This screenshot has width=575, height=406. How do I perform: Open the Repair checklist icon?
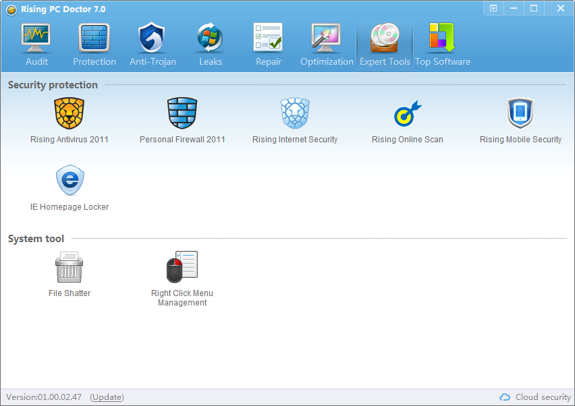pyautogui.click(x=268, y=37)
